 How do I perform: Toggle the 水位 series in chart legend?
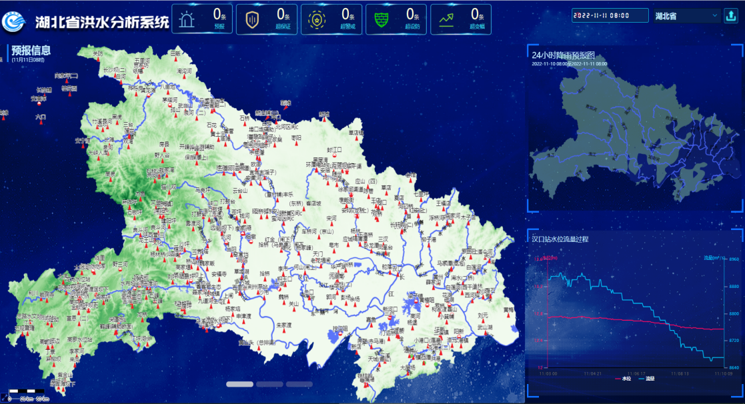point(622,378)
